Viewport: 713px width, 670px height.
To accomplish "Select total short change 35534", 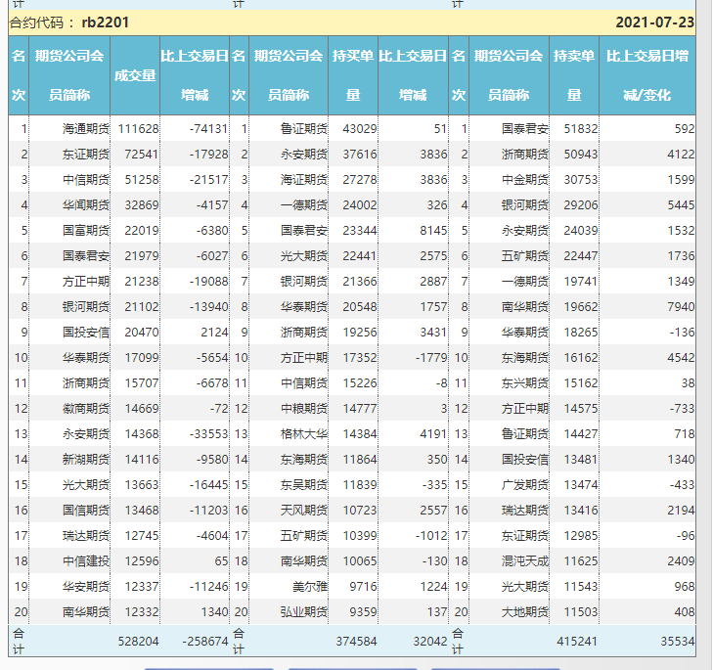I will tap(678, 642).
